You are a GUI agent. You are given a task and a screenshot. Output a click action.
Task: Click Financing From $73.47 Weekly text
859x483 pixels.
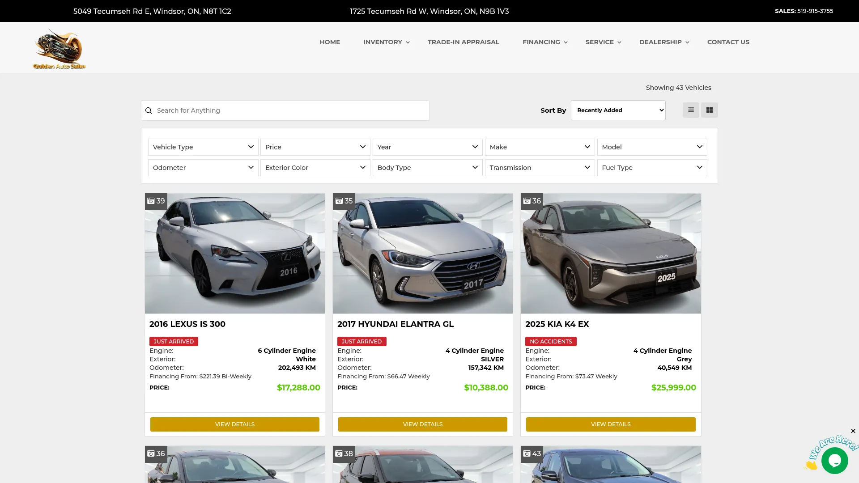[571, 377]
